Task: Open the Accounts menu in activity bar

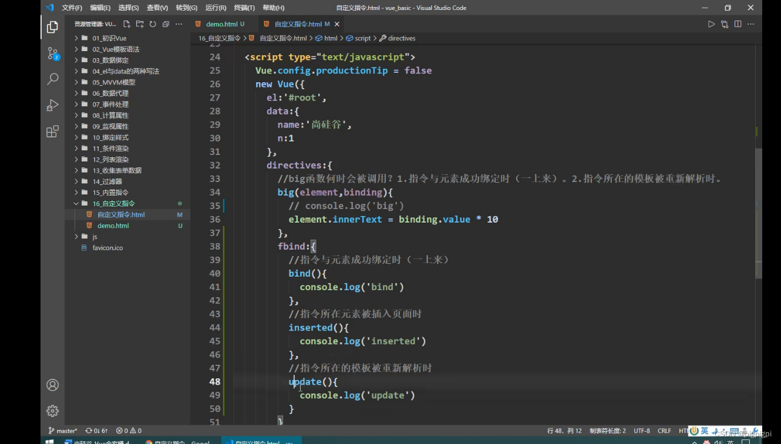Action: click(52, 385)
